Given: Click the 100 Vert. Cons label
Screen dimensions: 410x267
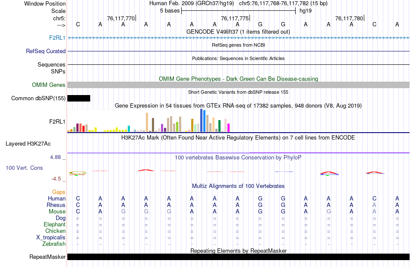Looking at the screenshot, I should [24, 168].
